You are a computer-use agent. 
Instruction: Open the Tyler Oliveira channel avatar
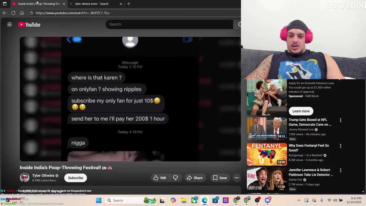25,178
